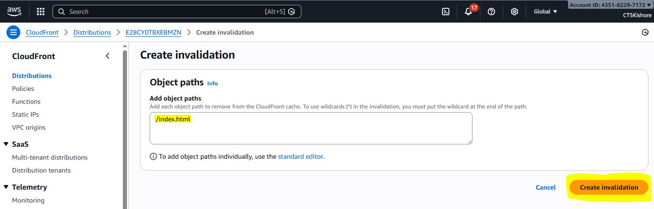
Task: Toggle the hamburger navigation menu
Action: pyautogui.click(x=13, y=32)
